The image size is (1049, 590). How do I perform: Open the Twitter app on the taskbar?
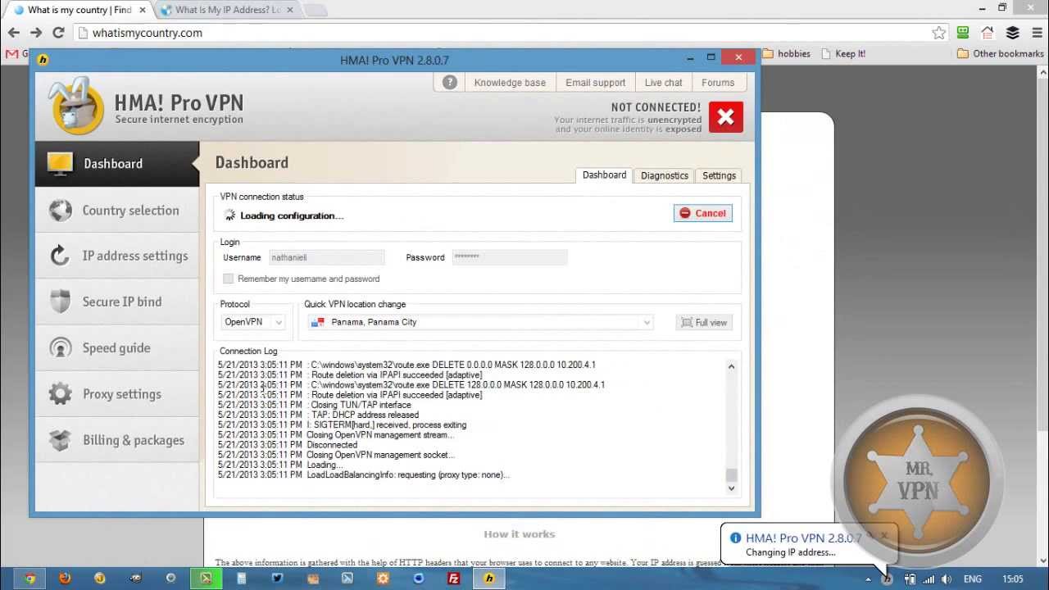(x=277, y=578)
